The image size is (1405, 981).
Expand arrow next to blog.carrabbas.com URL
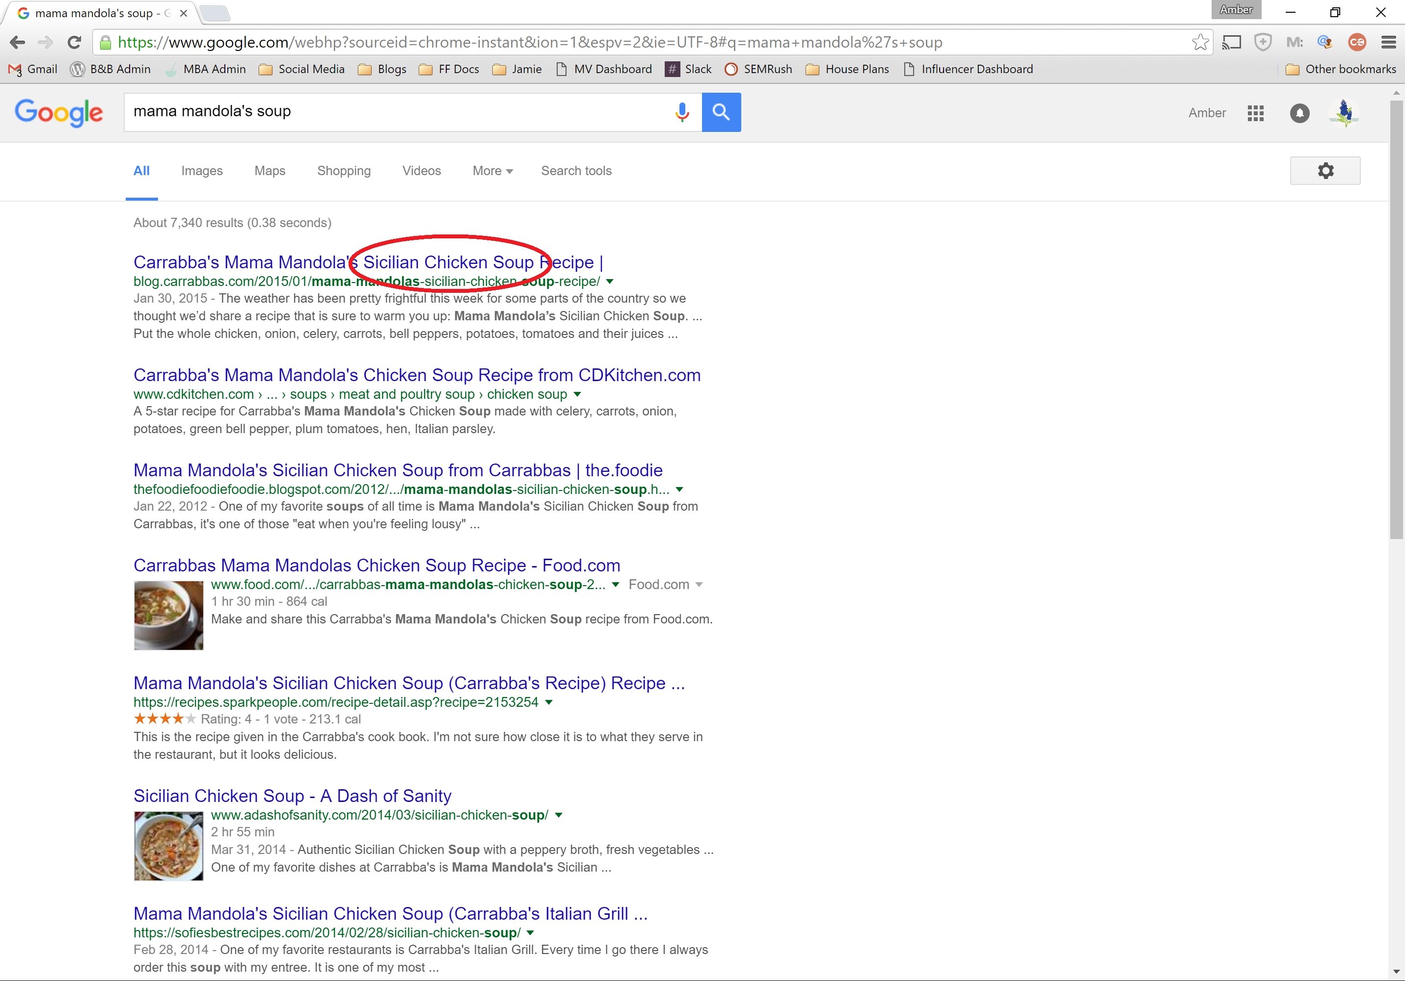click(x=610, y=282)
